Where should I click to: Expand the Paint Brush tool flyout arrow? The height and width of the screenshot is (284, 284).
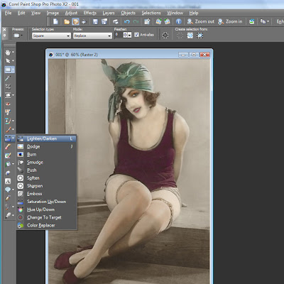13,129
